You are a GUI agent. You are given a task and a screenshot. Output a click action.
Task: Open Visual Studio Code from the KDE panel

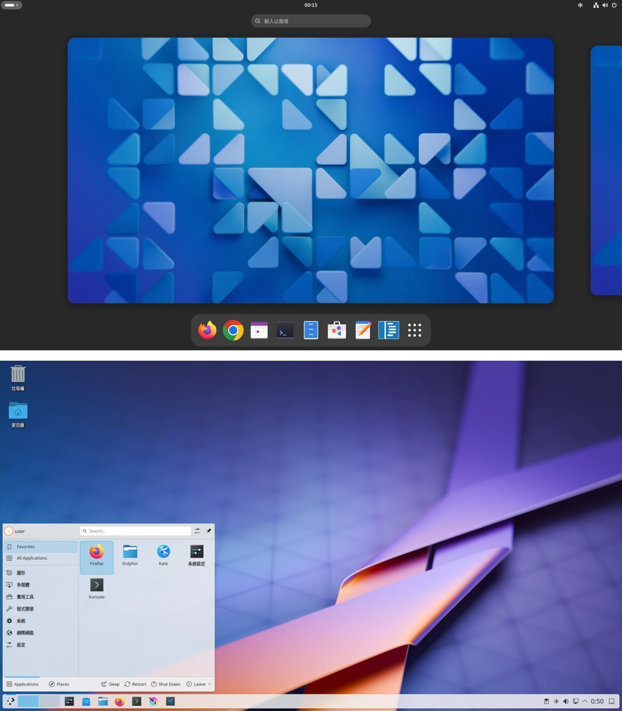[x=170, y=701]
